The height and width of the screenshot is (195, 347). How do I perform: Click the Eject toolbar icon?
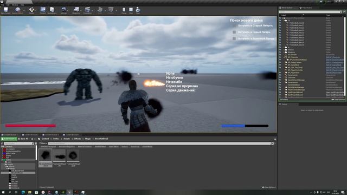coord(138,10)
